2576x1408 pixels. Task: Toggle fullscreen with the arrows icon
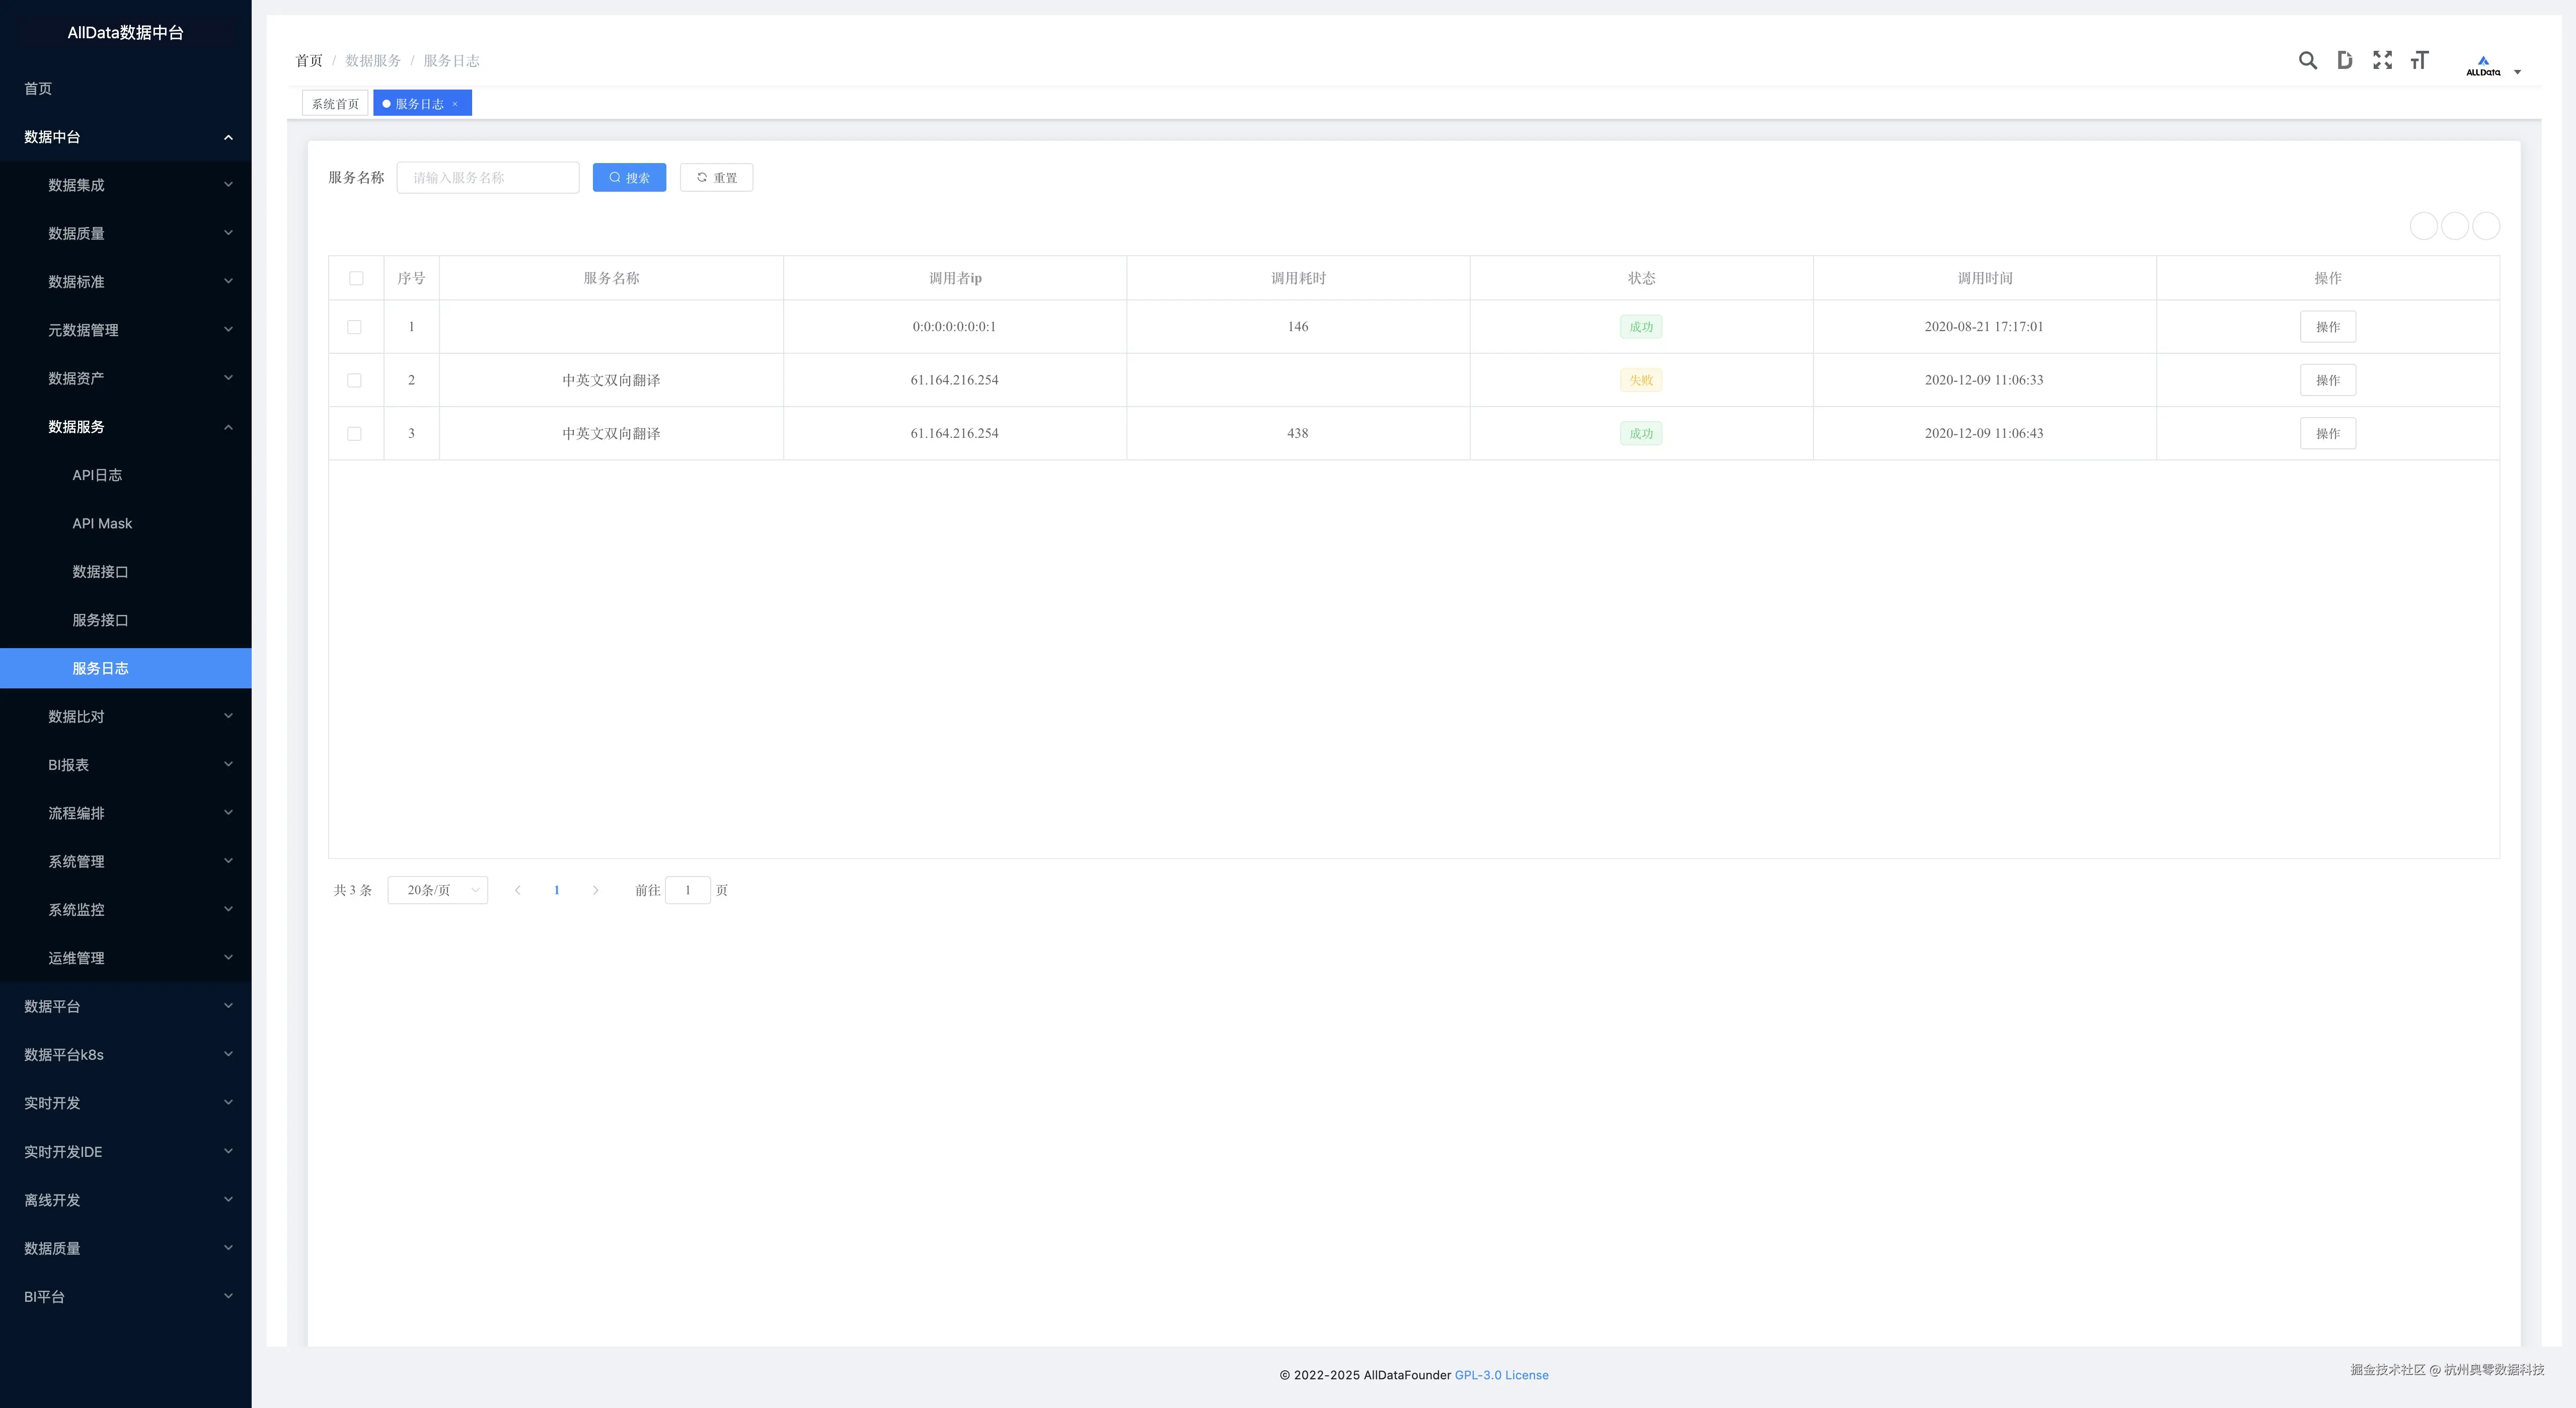2382,60
